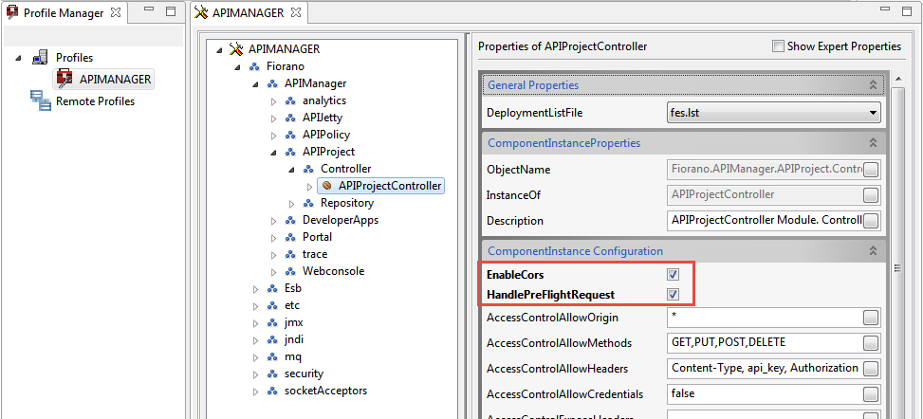Minimize the Profile Manager panel
This screenshot has height=419, width=923.
click(150, 10)
